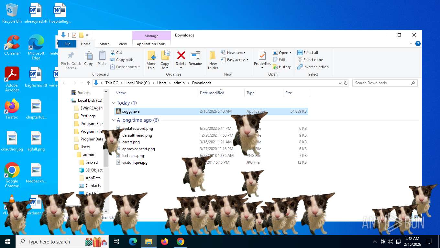Open the Copy to menu
440x248 pixels.
[x=165, y=60]
